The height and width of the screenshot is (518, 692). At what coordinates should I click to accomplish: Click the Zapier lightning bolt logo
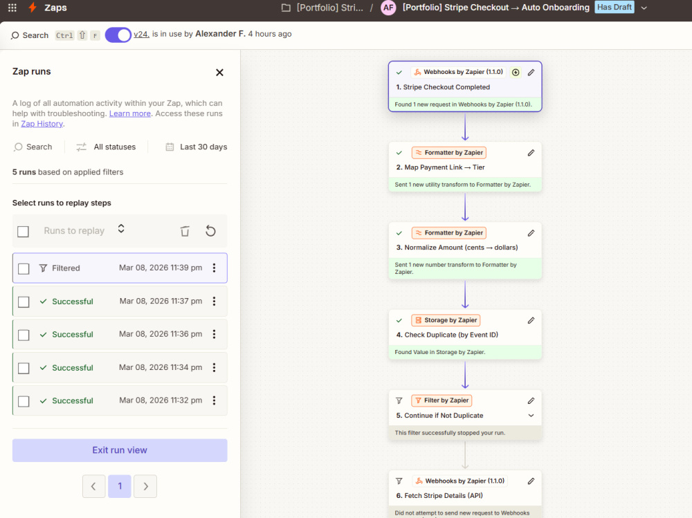(x=33, y=8)
